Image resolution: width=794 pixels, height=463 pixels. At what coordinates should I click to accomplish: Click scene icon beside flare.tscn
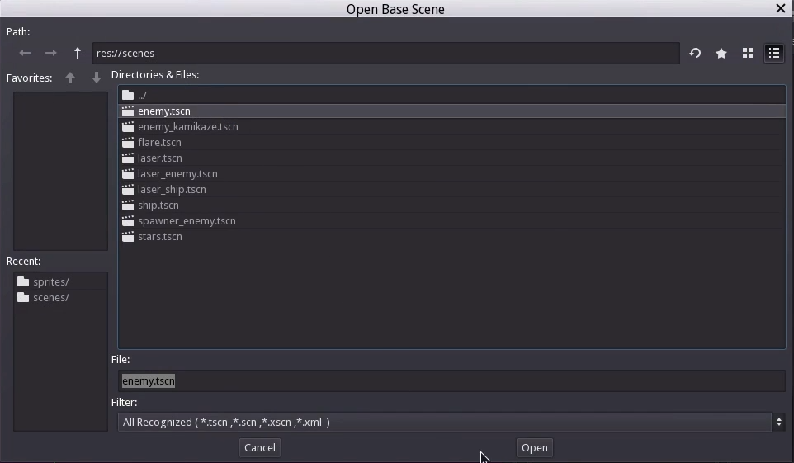[x=128, y=142]
